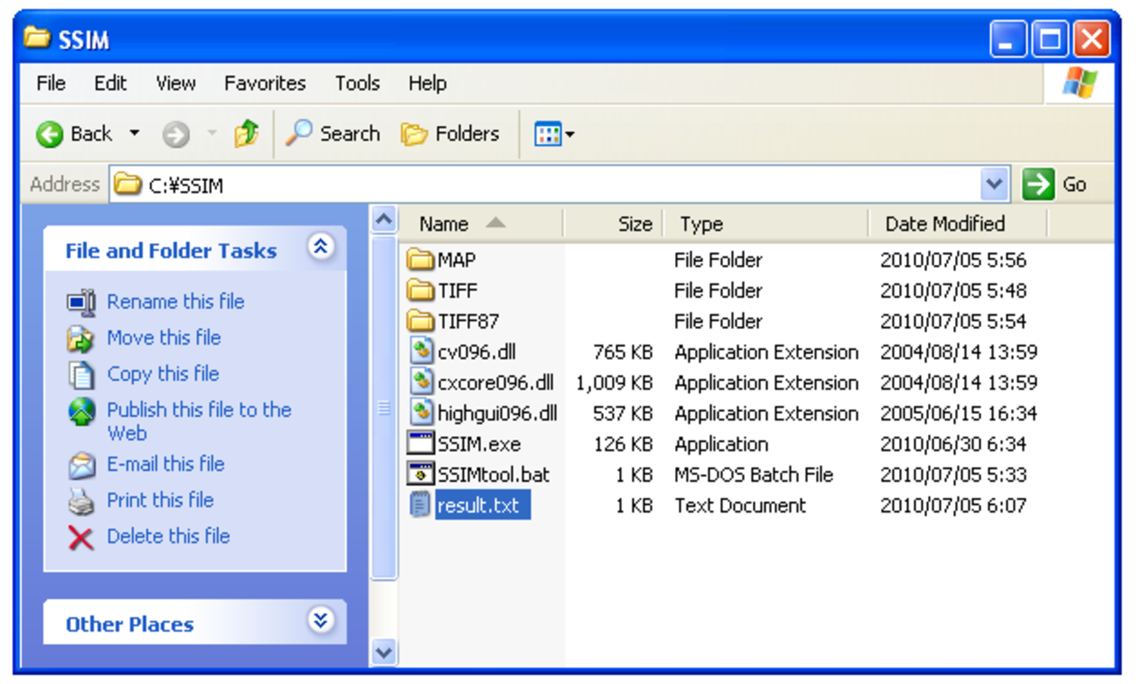1138x684 pixels.
Task: Toggle the Folders pane button
Action: (x=451, y=134)
